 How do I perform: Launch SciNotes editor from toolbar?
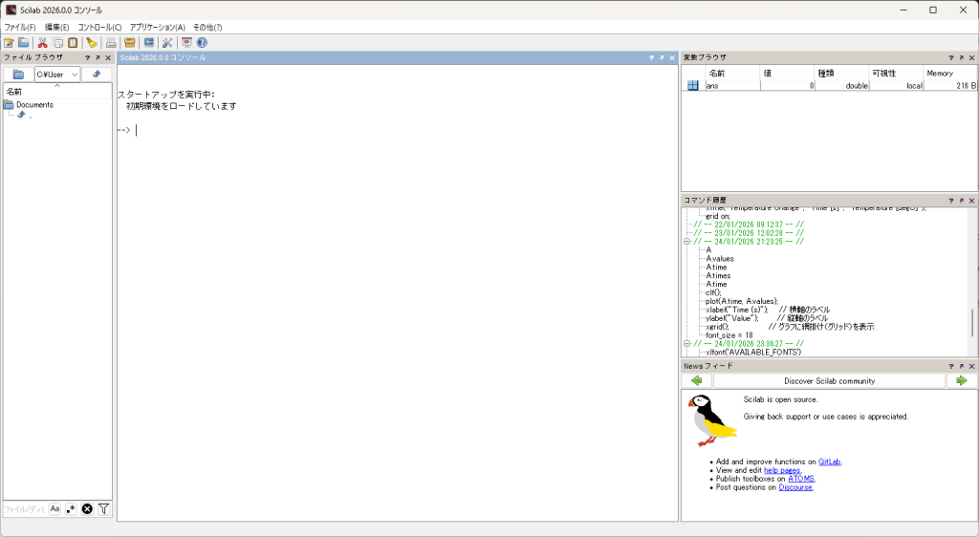click(9, 43)
